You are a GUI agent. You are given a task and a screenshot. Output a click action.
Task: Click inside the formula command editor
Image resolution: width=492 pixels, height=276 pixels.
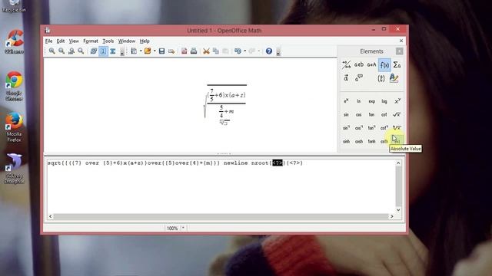(221, 186)
